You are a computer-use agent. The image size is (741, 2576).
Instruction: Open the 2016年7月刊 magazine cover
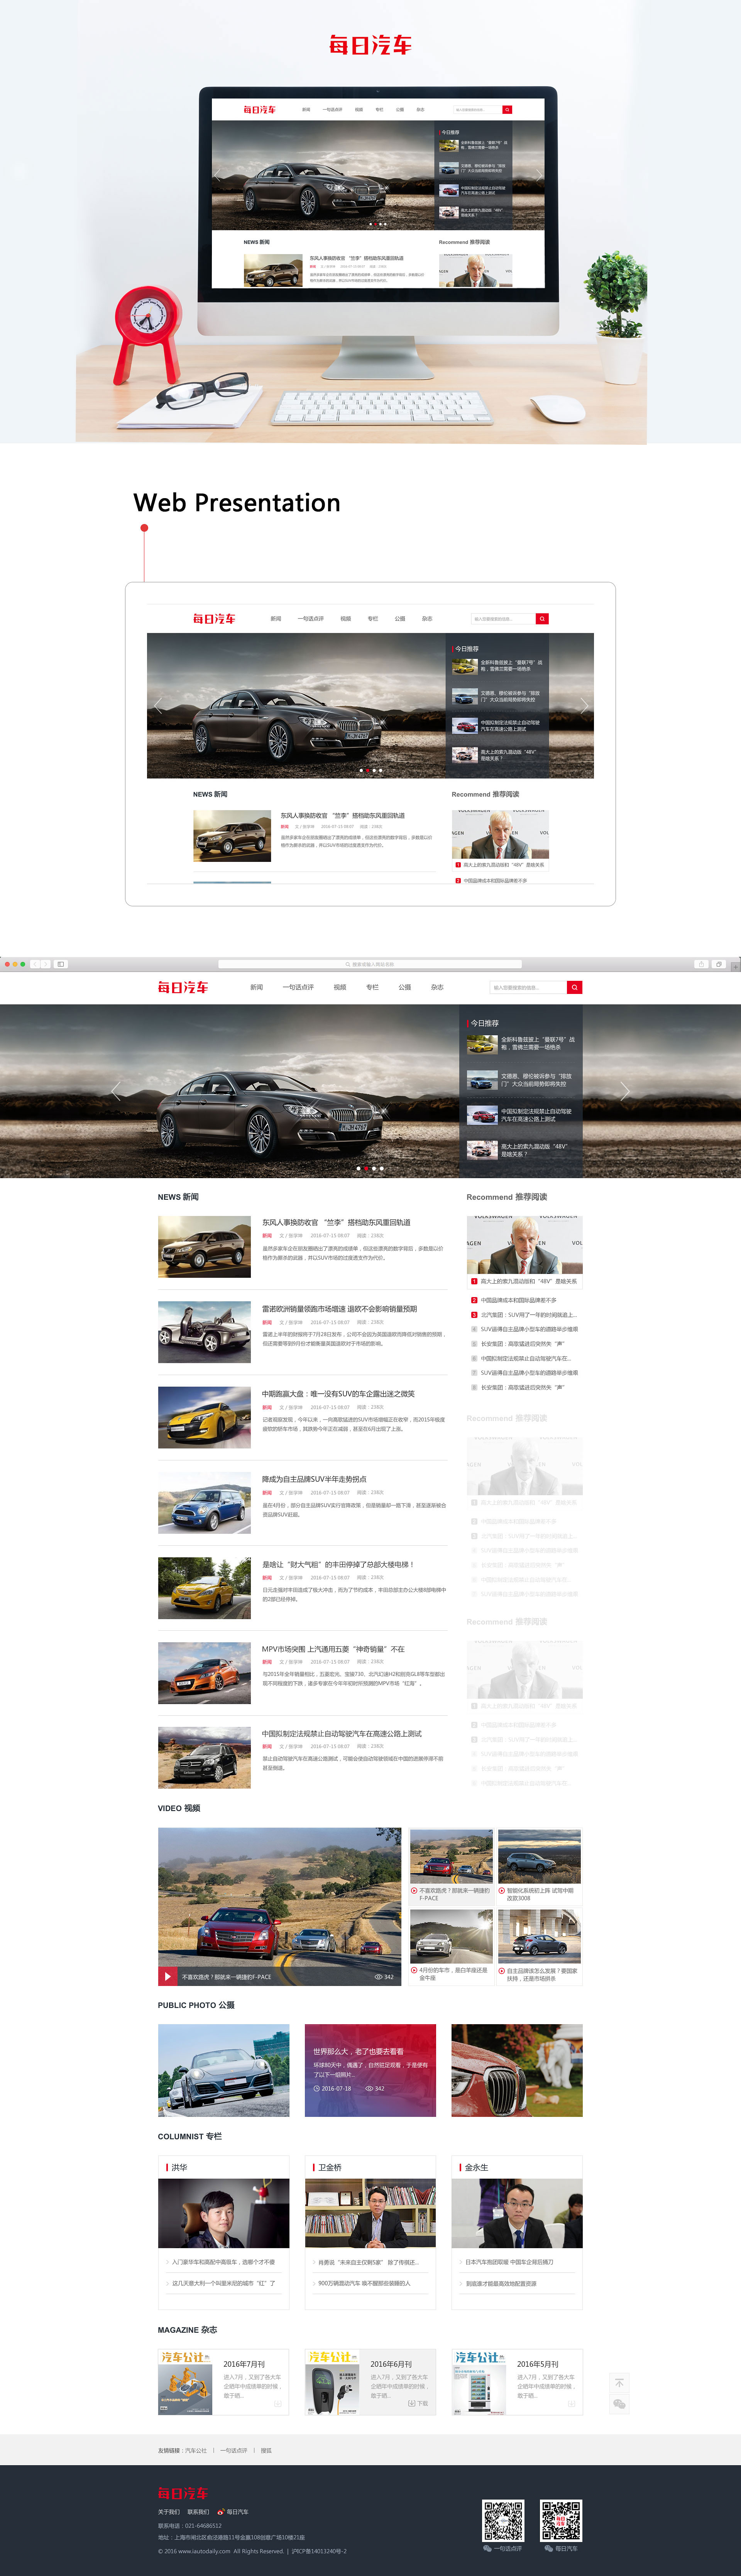pyautogui.click(x=185, y=2382)
